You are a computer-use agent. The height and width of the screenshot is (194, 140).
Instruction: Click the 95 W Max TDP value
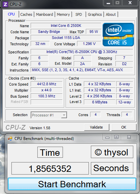click(94, 32)
